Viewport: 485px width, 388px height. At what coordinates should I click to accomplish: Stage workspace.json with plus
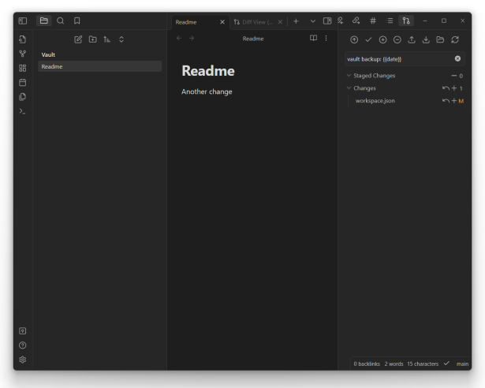point(454,101)
